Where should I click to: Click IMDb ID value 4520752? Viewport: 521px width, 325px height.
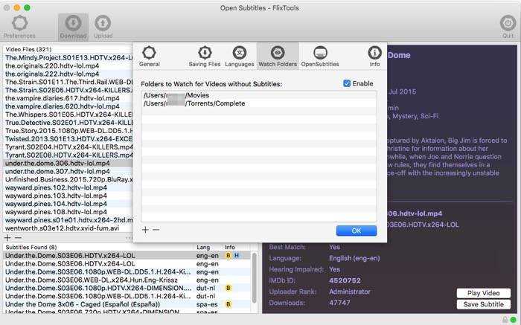click(x=345, y=280)
